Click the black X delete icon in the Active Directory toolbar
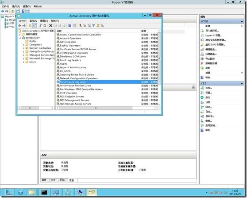Viewport: 247px width, 198px height. pos(50,26)
